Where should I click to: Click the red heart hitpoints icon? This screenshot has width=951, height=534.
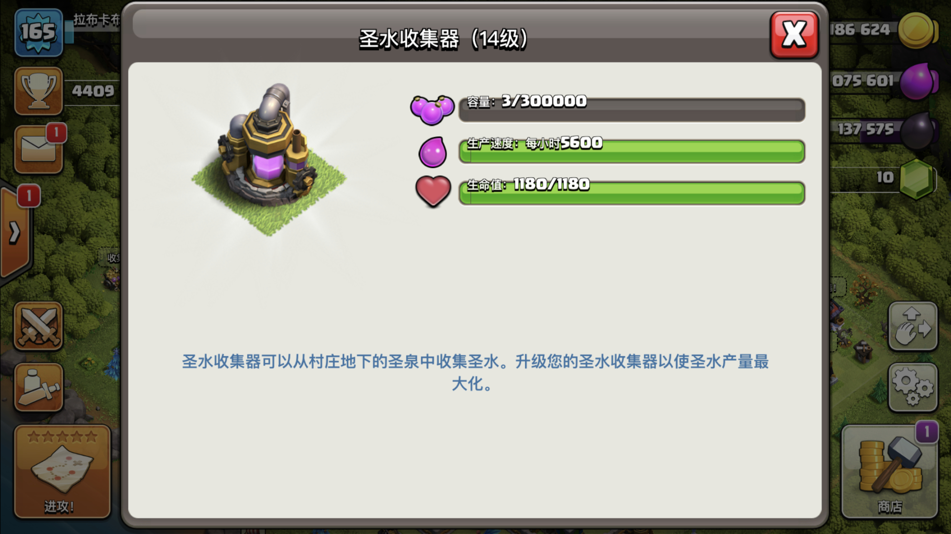tap(433, 191)
